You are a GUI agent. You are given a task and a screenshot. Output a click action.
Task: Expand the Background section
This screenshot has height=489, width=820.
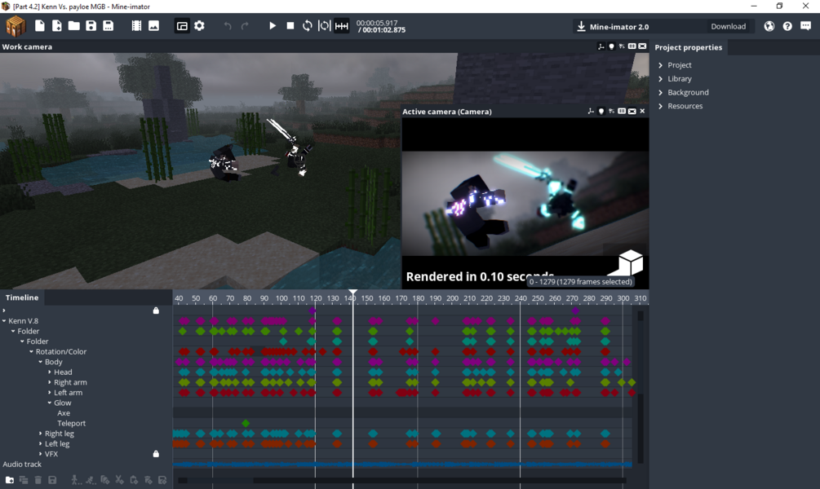[661, 92]
